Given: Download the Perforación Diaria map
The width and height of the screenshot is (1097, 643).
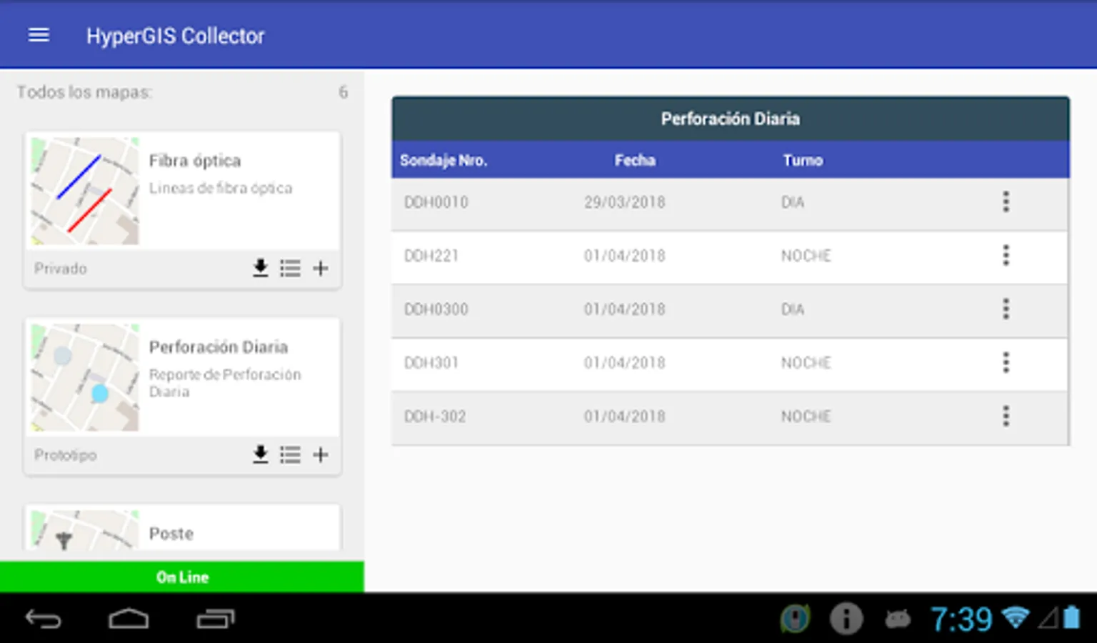Looking at the screenshot, I should pyautogui.click(x=261, y=454).
